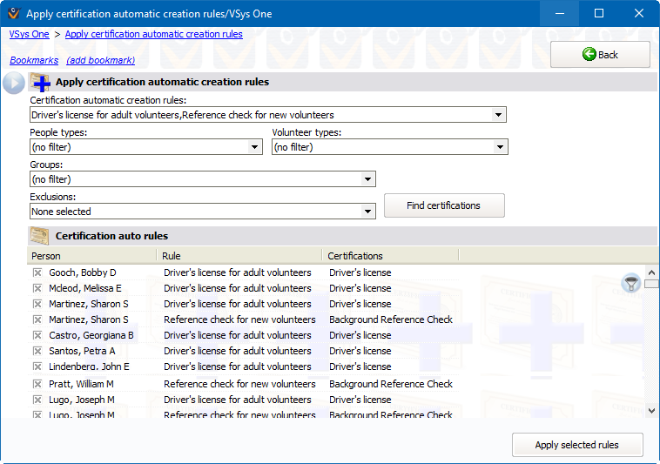Click the list scroll down arrow
The height and width of the screenshot is (464, 660).
(651, 410)
